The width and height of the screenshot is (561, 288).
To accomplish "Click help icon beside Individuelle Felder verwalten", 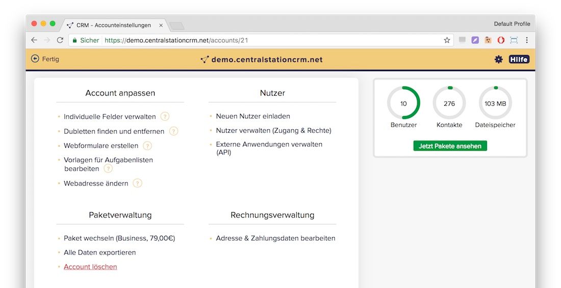I will 165,117.
